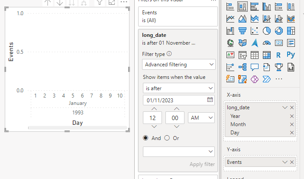
Task: Click the Filter type info icon
Action: coord(169,54)
